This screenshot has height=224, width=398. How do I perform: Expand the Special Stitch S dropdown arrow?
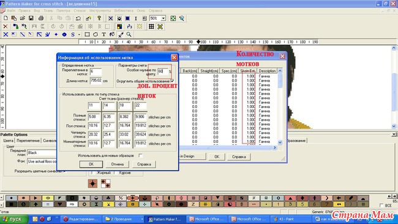[x=79, y=34]
